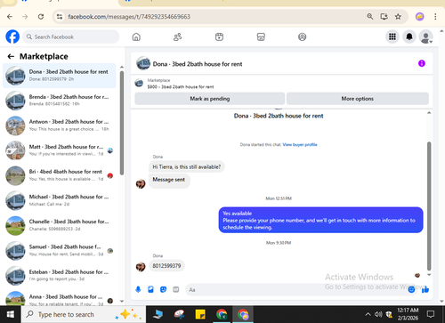Click the chat pane vertical scrollbar
This screenshot has width=445, height=323.
coord(429,206)
